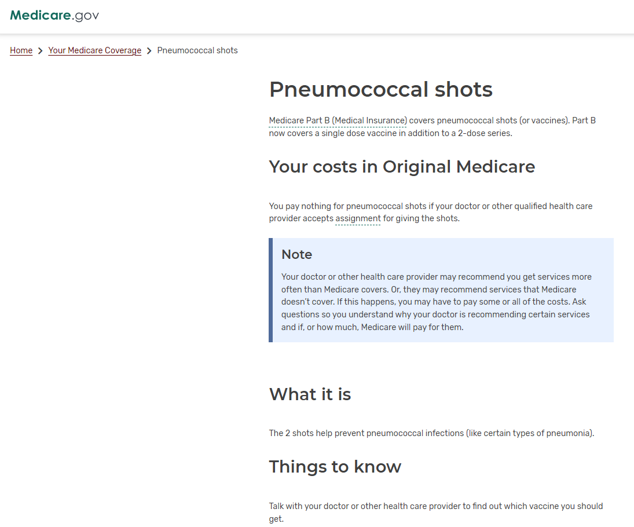Click the sentence starting 'Talk with your doctor'
634x527 pixels.
coord(435,512)
